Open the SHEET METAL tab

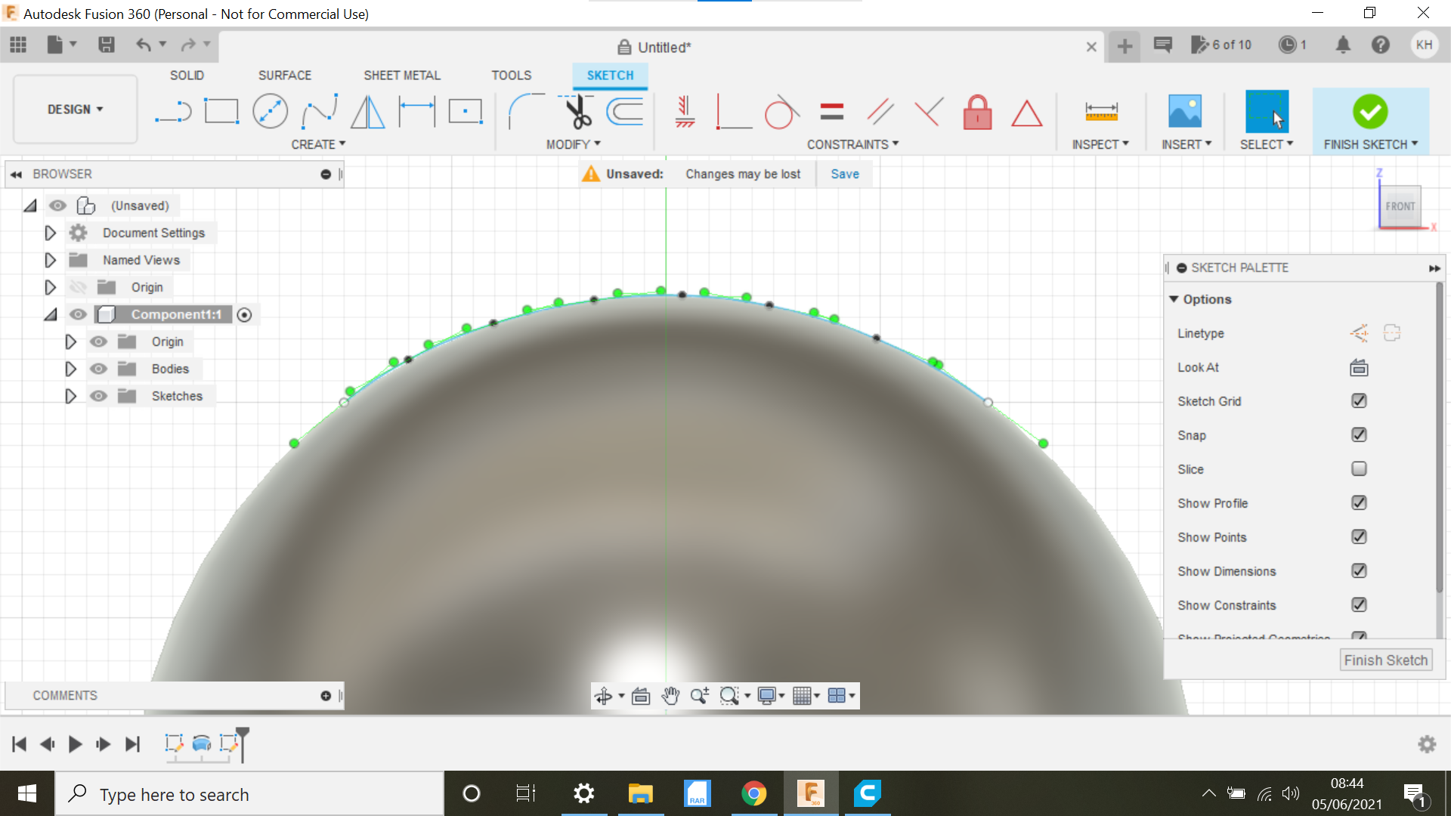click(x=401, y=76)
